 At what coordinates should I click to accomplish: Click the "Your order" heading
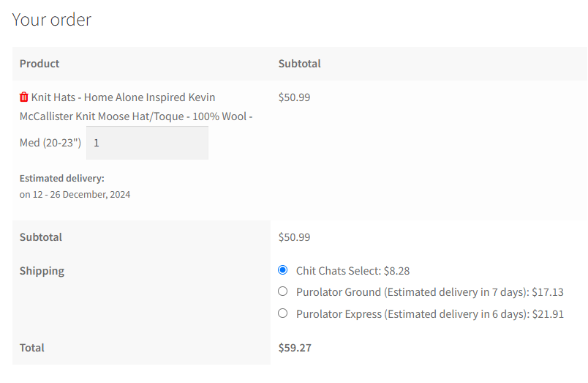pyautogui.click(x=52, y=20)
